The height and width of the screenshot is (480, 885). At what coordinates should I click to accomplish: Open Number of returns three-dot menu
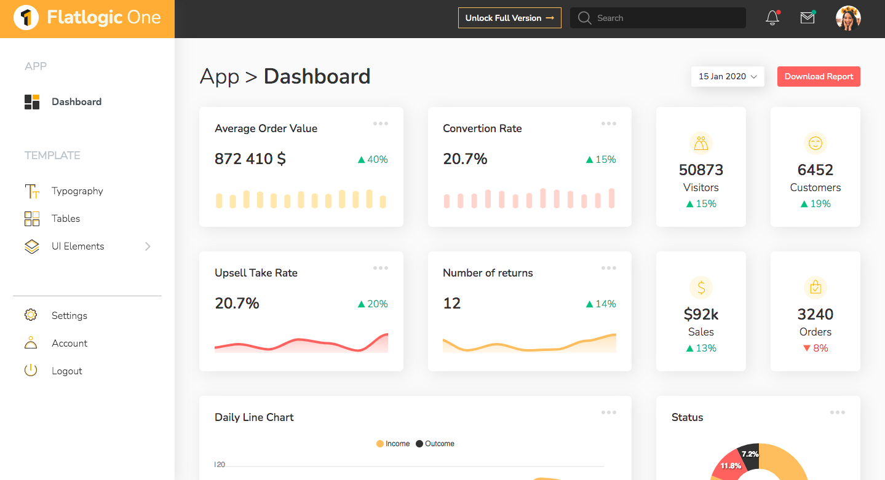click(x=609, y=268)
